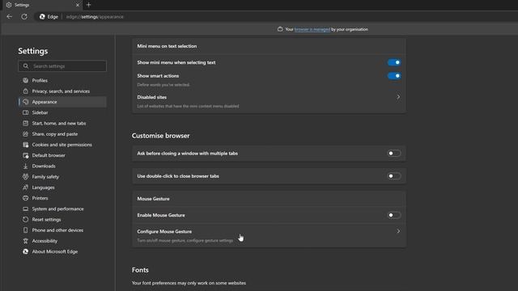Expand the Disabled sites chevron
The width and height of the screenshot is (518, 291).
398,97
